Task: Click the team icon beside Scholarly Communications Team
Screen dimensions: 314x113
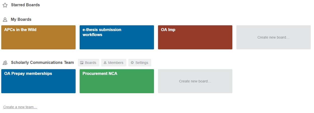Action: coord(5,63)
